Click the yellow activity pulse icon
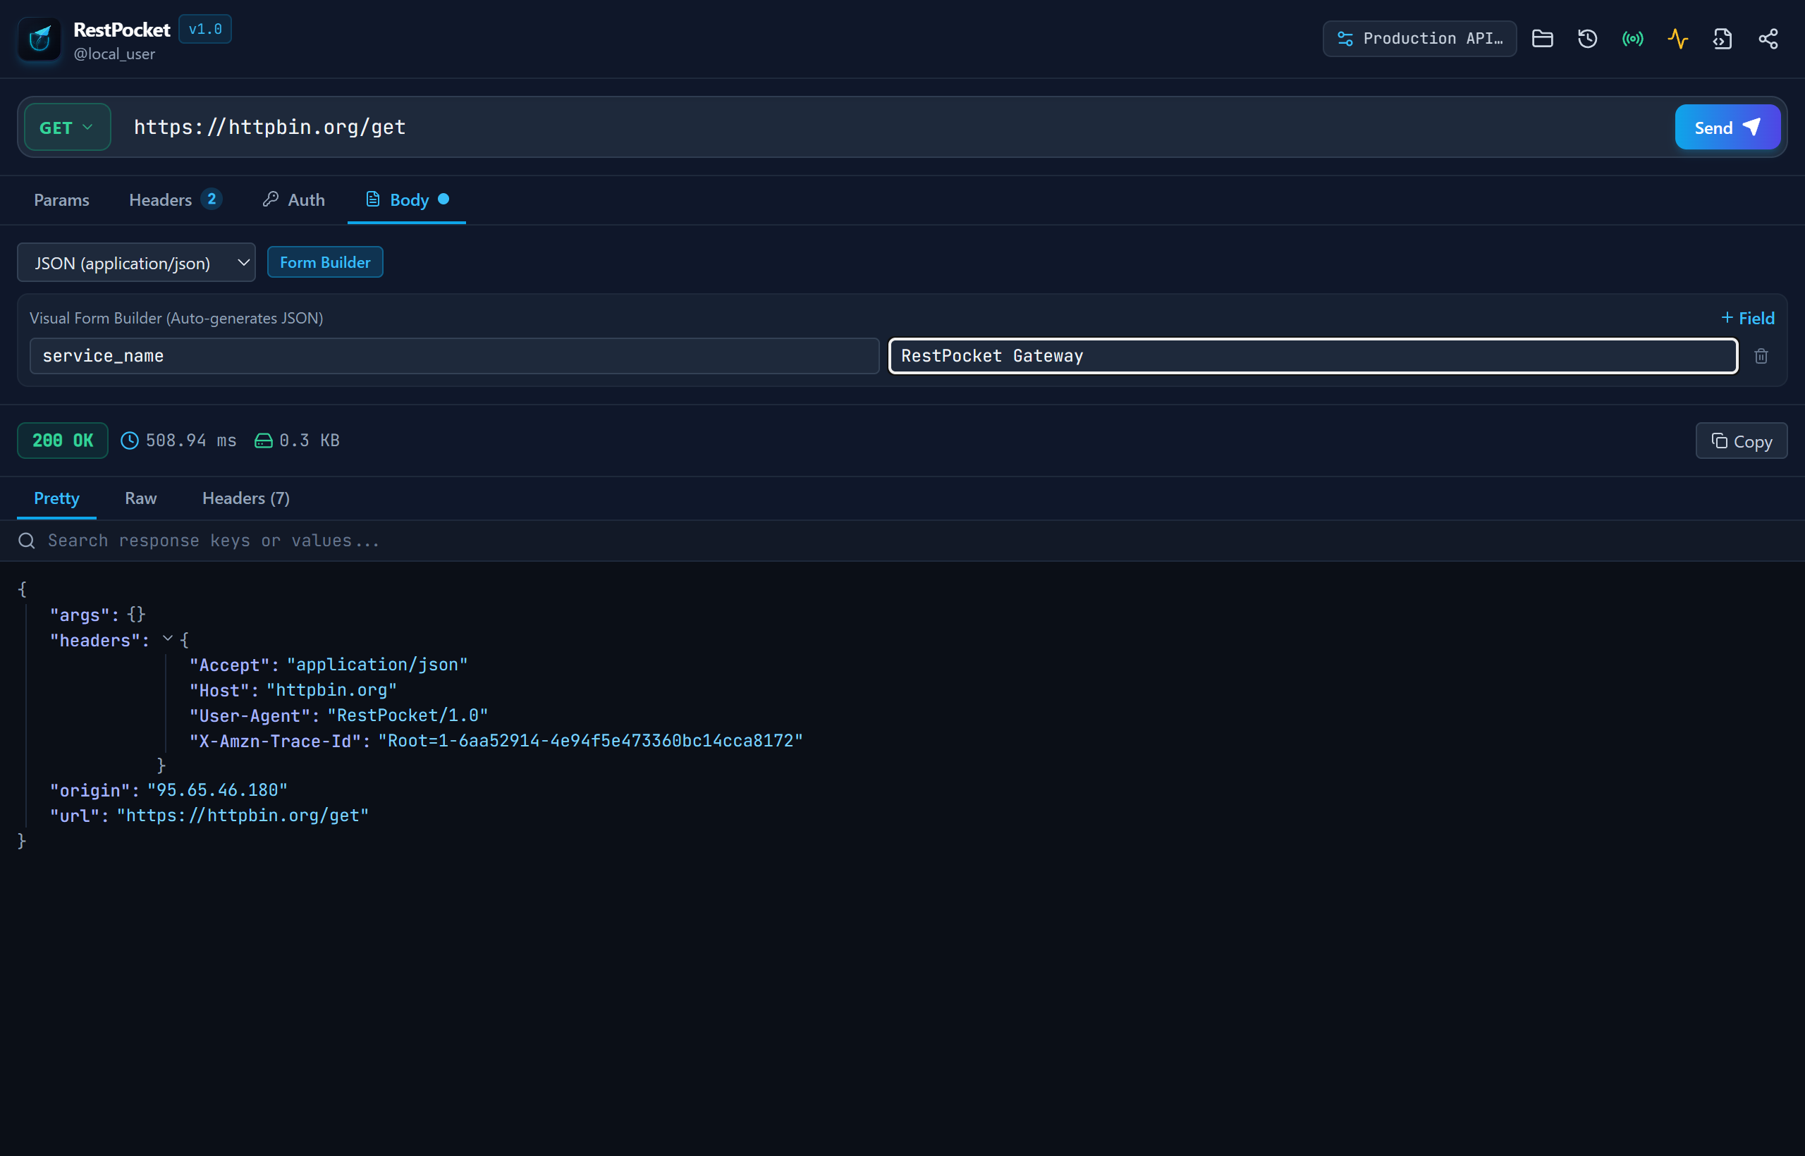Screen dimensions: 1805x1156 tap(1677, 38)
